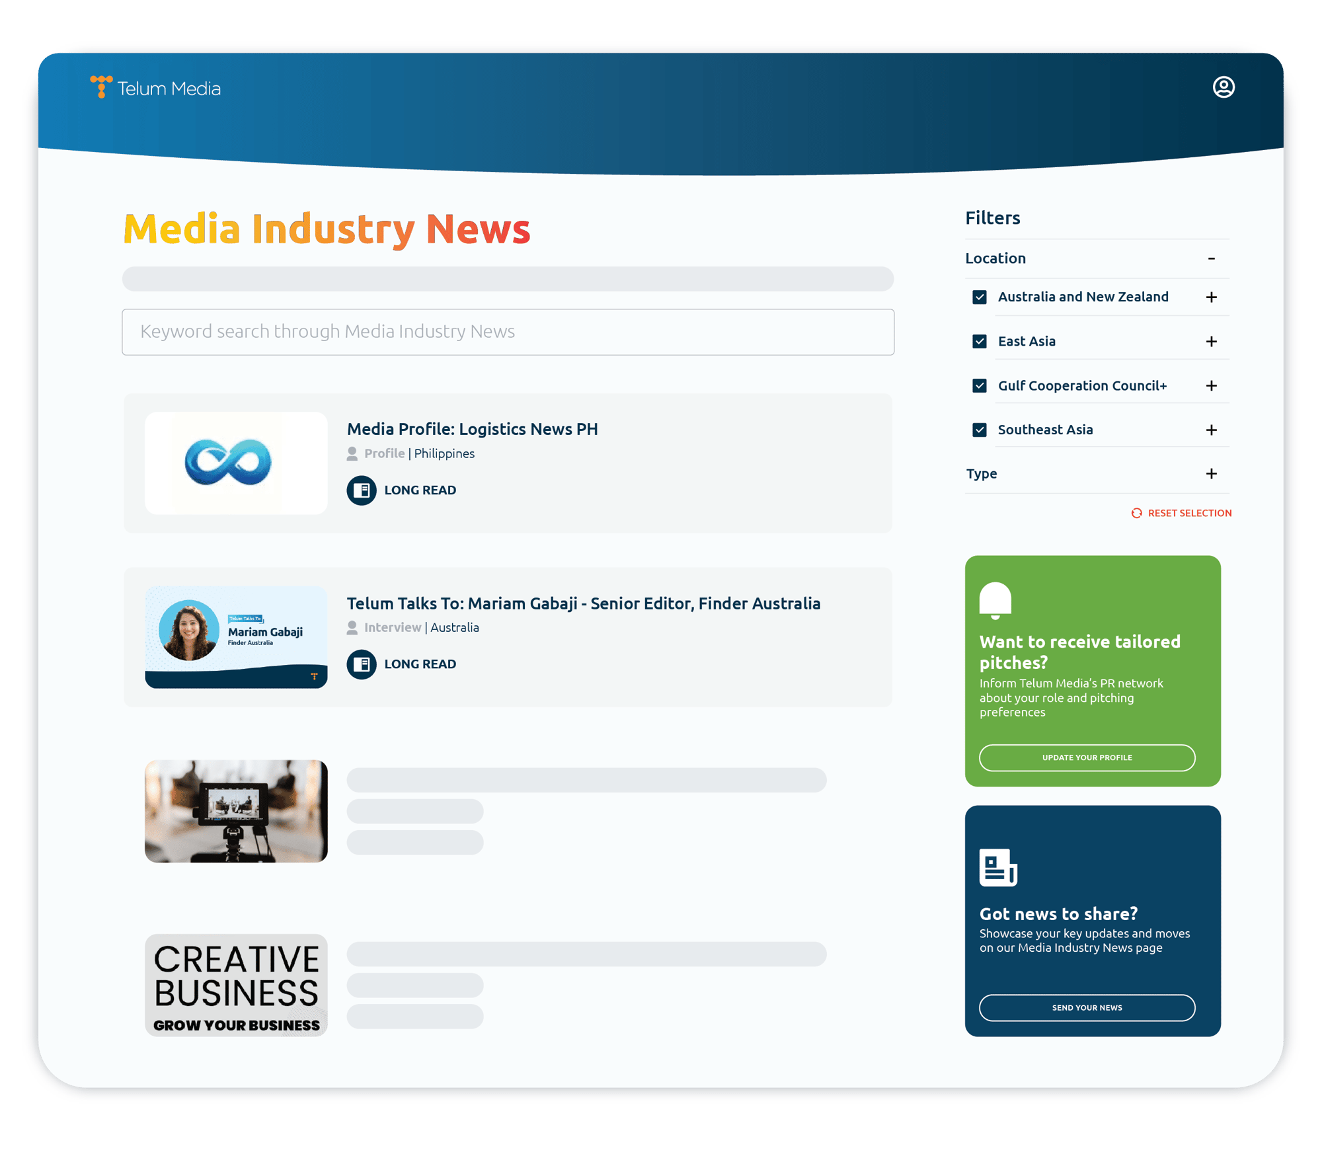
Task: Click the Media Industry News heading
Action: [327, 229]
